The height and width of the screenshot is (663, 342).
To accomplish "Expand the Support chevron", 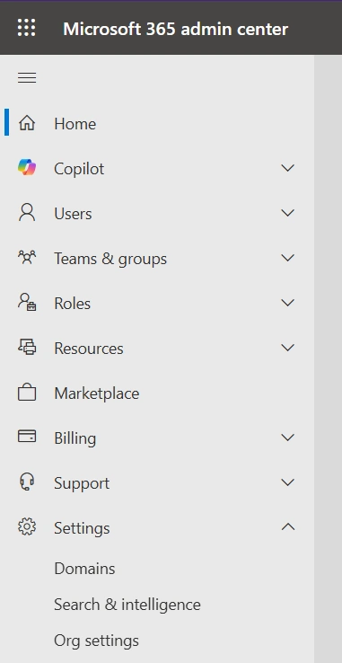I will 287,482.
